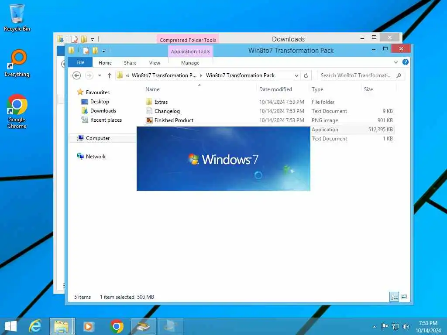Open the Manage ribbon tab
447x335 pixels.
pos(190,63)
